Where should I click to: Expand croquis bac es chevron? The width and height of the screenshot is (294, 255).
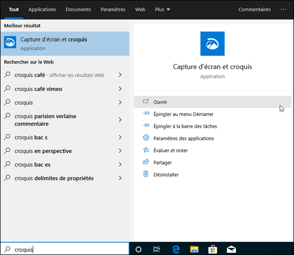(120, 164)
